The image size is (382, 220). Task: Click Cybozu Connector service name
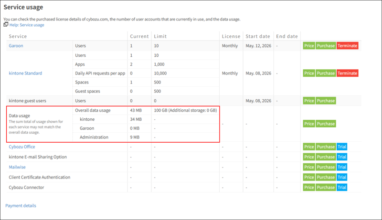pos(27,188)
